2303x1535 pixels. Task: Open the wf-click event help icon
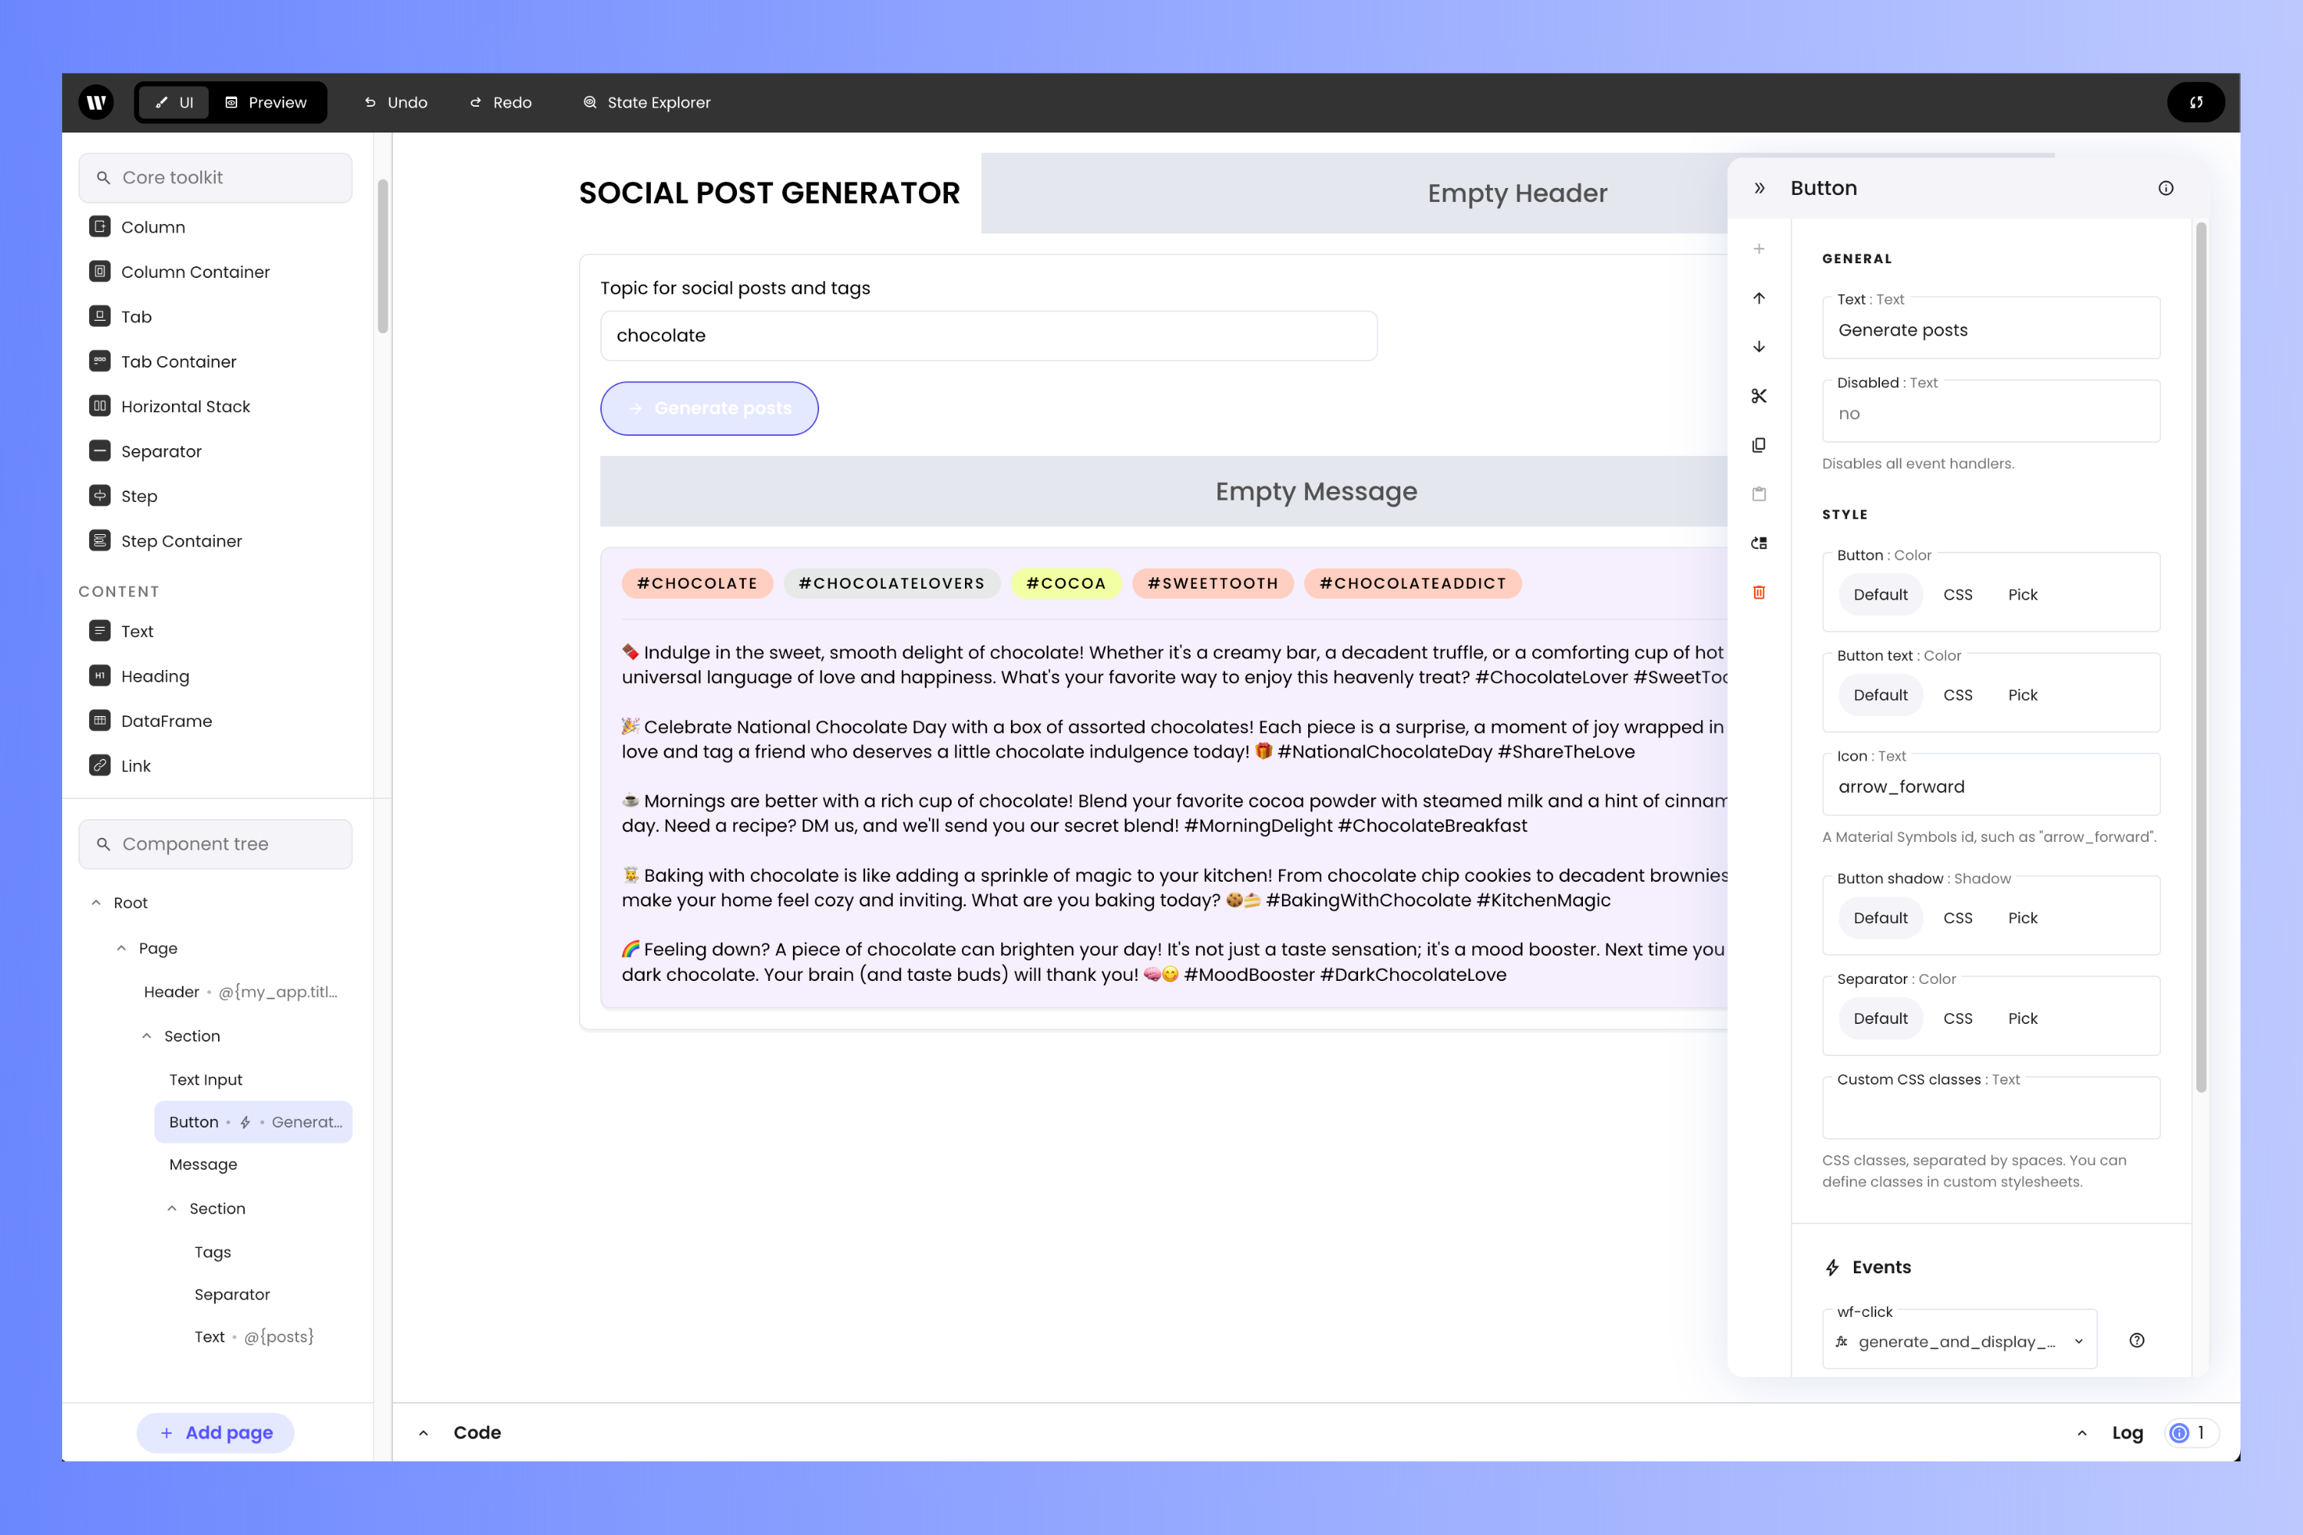pos(2136,1340)
